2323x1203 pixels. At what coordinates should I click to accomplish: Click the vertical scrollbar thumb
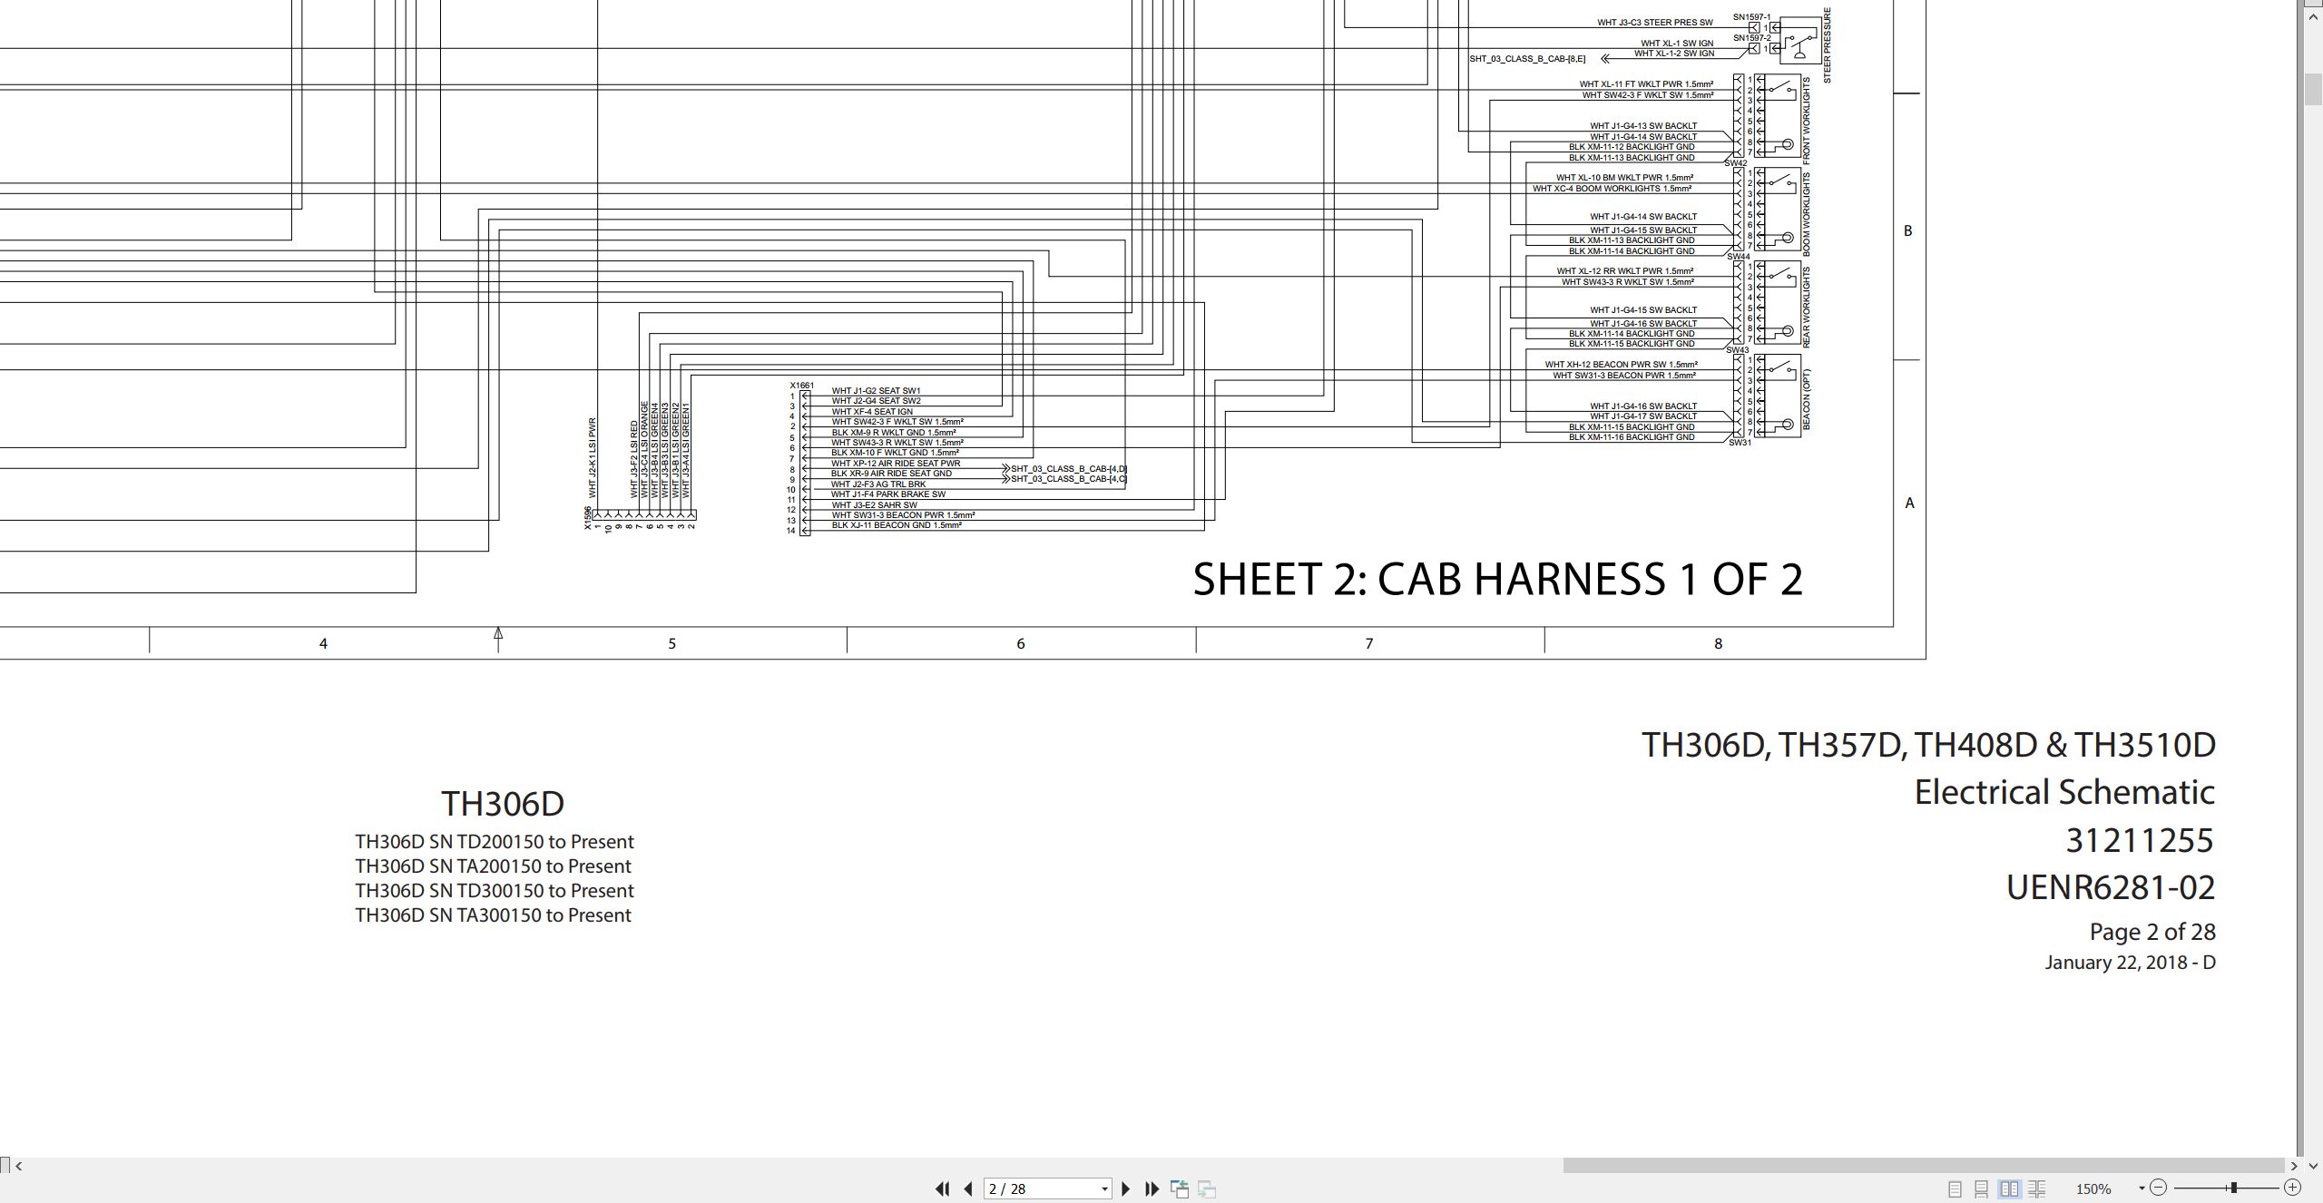(2314, 88)
